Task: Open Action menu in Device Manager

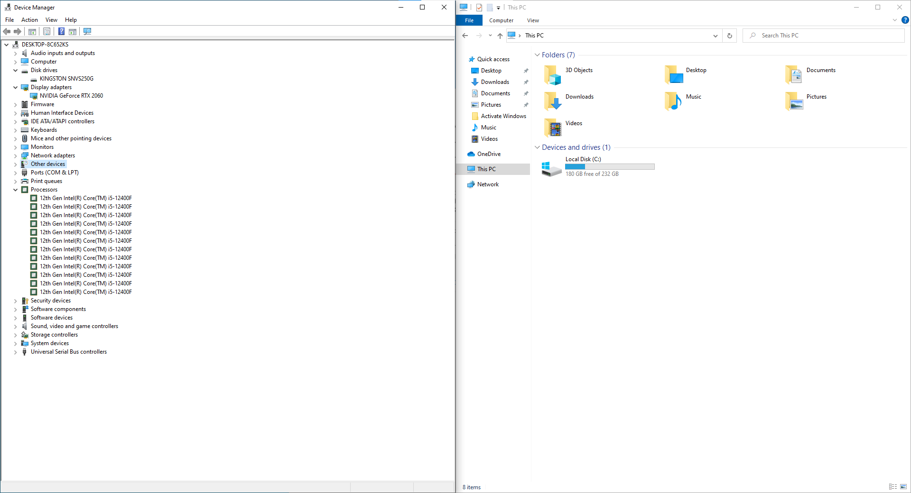Action: click(x=29, y=20)
